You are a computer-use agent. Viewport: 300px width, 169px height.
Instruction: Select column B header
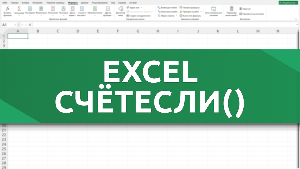(x=38, y=31)
